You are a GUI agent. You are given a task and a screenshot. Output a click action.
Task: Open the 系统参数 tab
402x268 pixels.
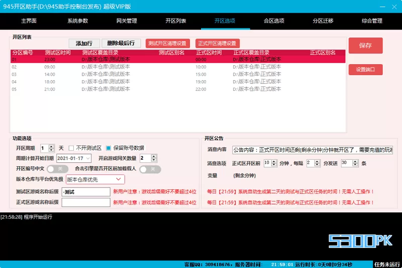[x=78, y=21]
